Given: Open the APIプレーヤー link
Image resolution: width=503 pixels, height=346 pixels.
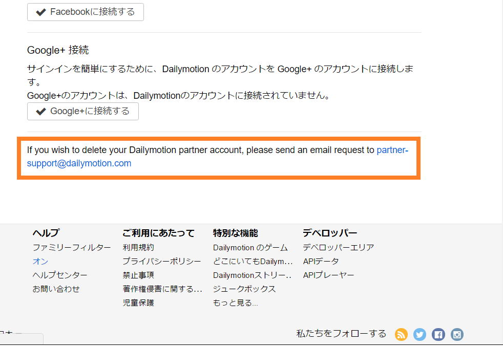Looking at the screenshot, I should tap(328, 275).
